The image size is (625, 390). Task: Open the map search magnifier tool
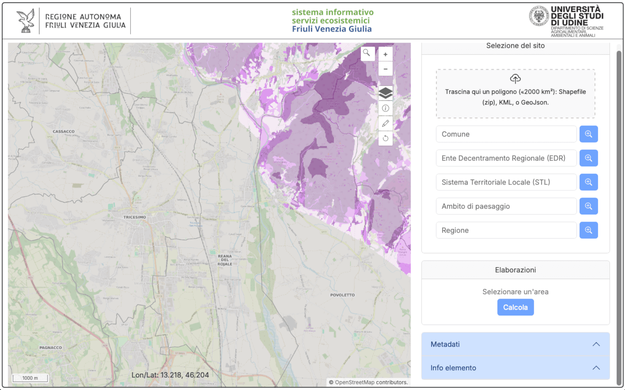367,53
